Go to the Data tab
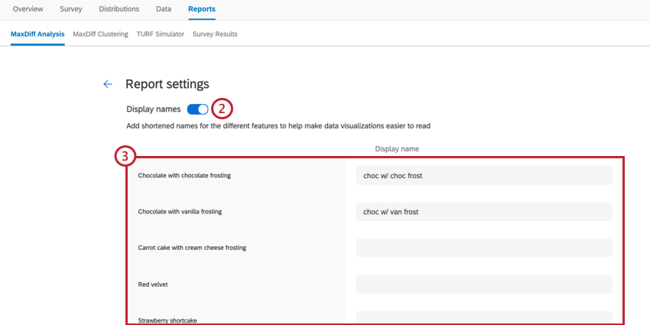Screen dimensions: 650x325 point(164,9)
